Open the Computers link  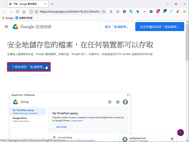[x=90, y=140]
